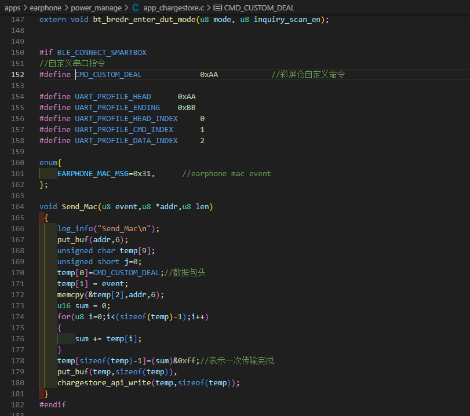Click line number 182 beside #endif
The image size is (470, 416).
click(x=18, y=405)
